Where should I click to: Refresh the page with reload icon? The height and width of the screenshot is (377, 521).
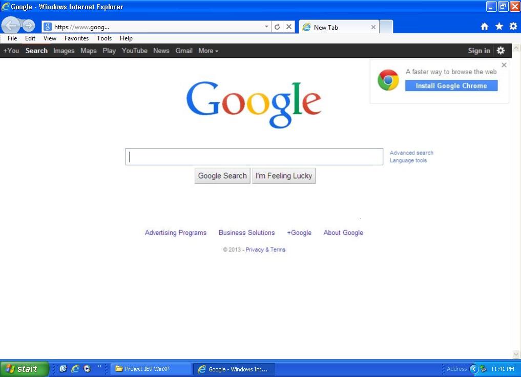point(277,27)
